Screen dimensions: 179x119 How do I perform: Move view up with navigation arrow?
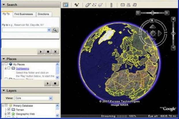(153, 27)
